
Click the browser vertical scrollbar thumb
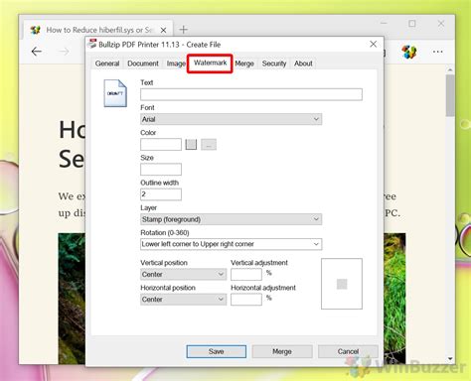click(450, 95)
